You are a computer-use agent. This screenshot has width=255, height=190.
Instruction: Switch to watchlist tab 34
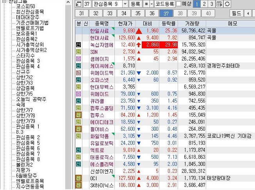pos(124,13)
